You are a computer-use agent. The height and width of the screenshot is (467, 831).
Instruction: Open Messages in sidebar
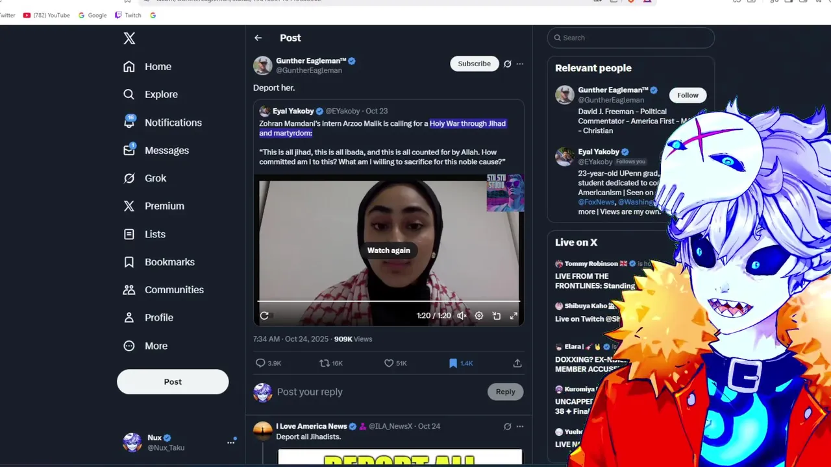pyautogui.click(x=156, y=150)
